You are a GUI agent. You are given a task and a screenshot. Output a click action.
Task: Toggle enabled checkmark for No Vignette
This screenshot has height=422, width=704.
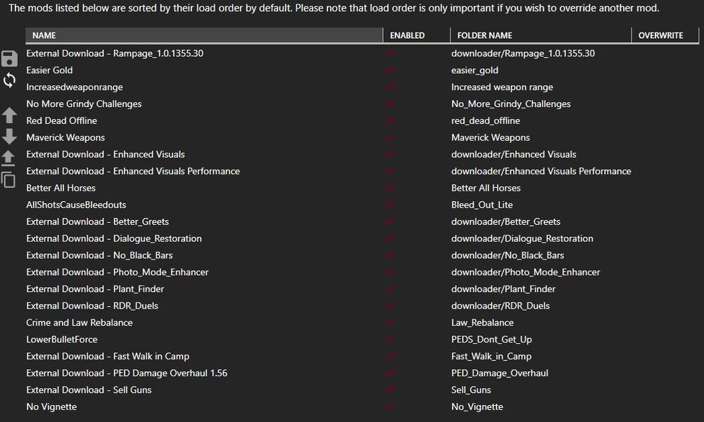390,407
